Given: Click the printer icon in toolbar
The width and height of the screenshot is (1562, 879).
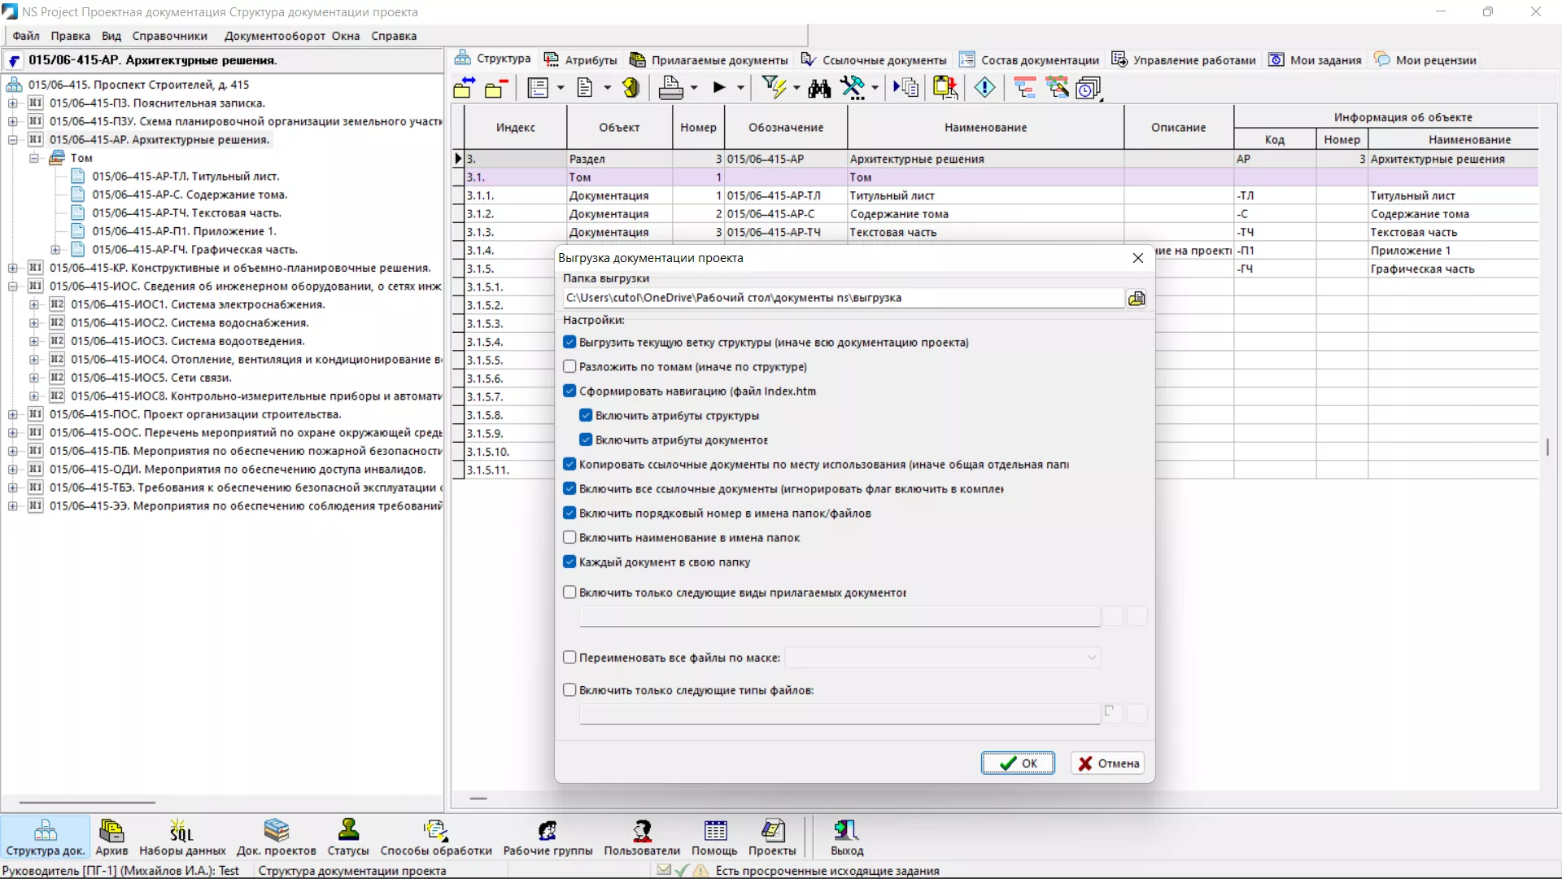Looking at the screenshot, I should [x=670, y=88].
